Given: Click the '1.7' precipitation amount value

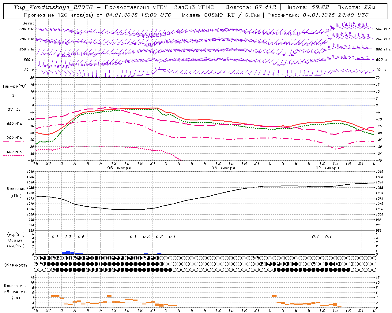Looking at the screenshot, I should (x=68, y=237).
